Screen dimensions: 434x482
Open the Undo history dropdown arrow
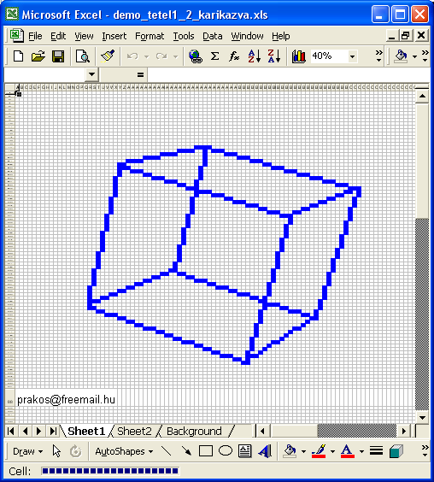pos(146,56)
